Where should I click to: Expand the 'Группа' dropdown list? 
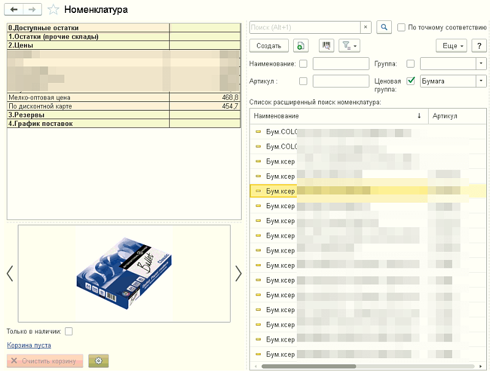tap(480, 64)
